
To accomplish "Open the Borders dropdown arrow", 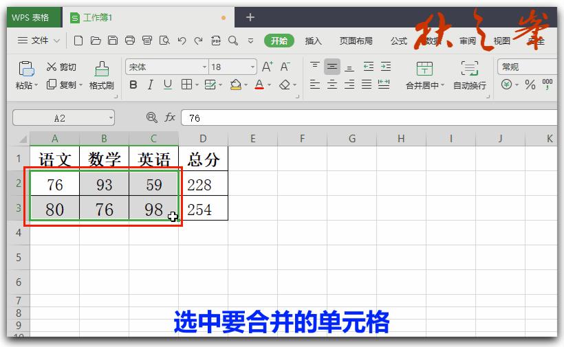I will pos(197,85).
